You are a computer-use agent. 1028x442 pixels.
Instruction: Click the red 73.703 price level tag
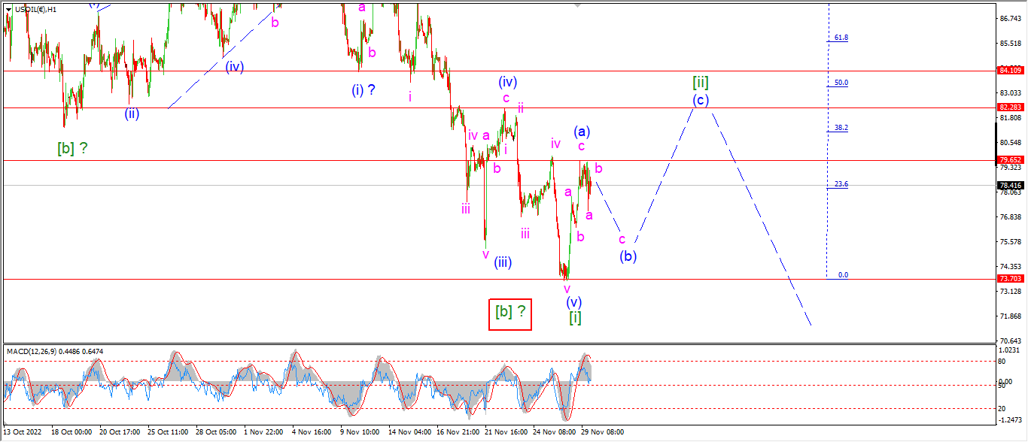coord(1009,279)
